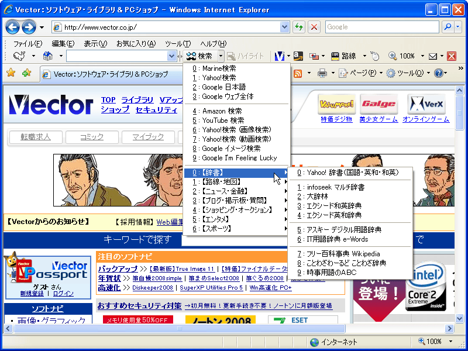Open the dropdown arrow next to 検索 button

[221, 56]
